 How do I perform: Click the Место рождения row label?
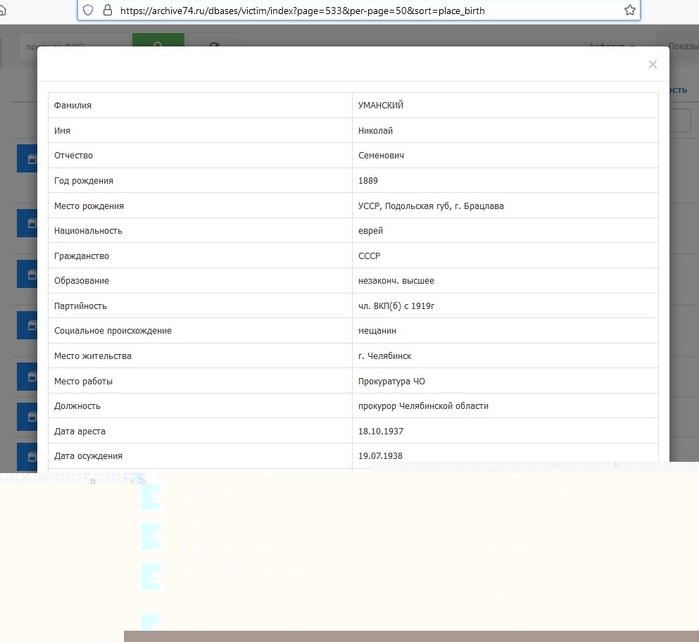click(89, 206)
